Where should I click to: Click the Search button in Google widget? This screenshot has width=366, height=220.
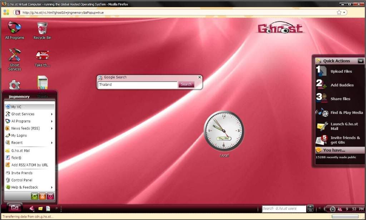(x=186, y=84)
